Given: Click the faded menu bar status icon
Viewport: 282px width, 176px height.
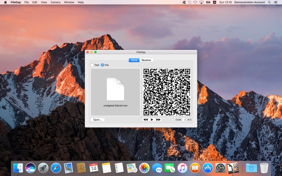Looking at the screenshot, I should [190, 2].
